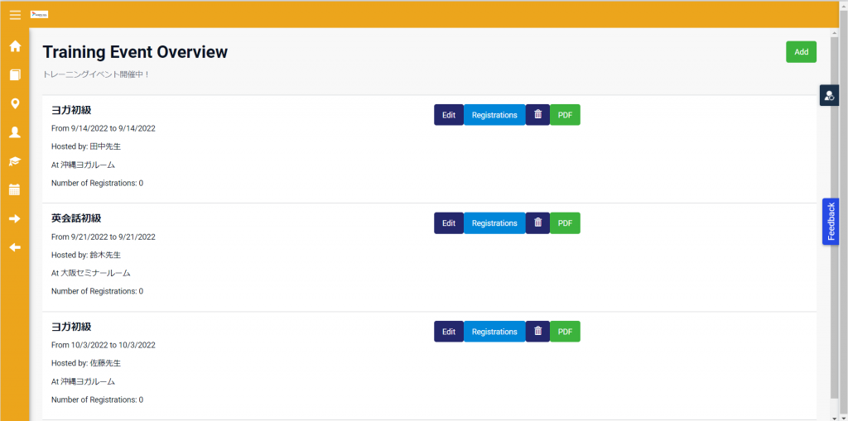Open the location pin icon in the sidebar
The image size is (848, 421).
click(15, 103)
